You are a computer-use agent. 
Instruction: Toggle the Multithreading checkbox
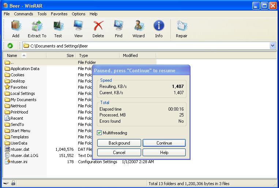[99, 133]
